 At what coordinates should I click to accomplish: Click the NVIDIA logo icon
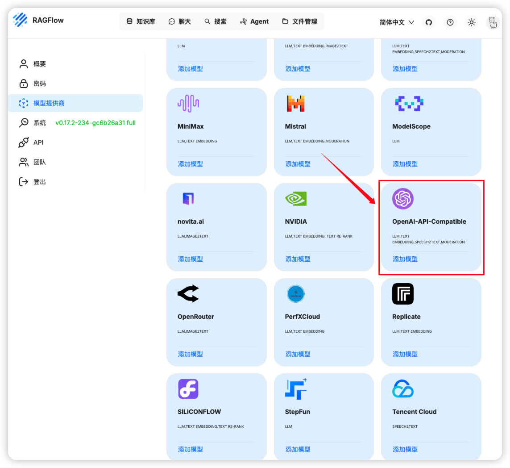click(x=296, y=199)
